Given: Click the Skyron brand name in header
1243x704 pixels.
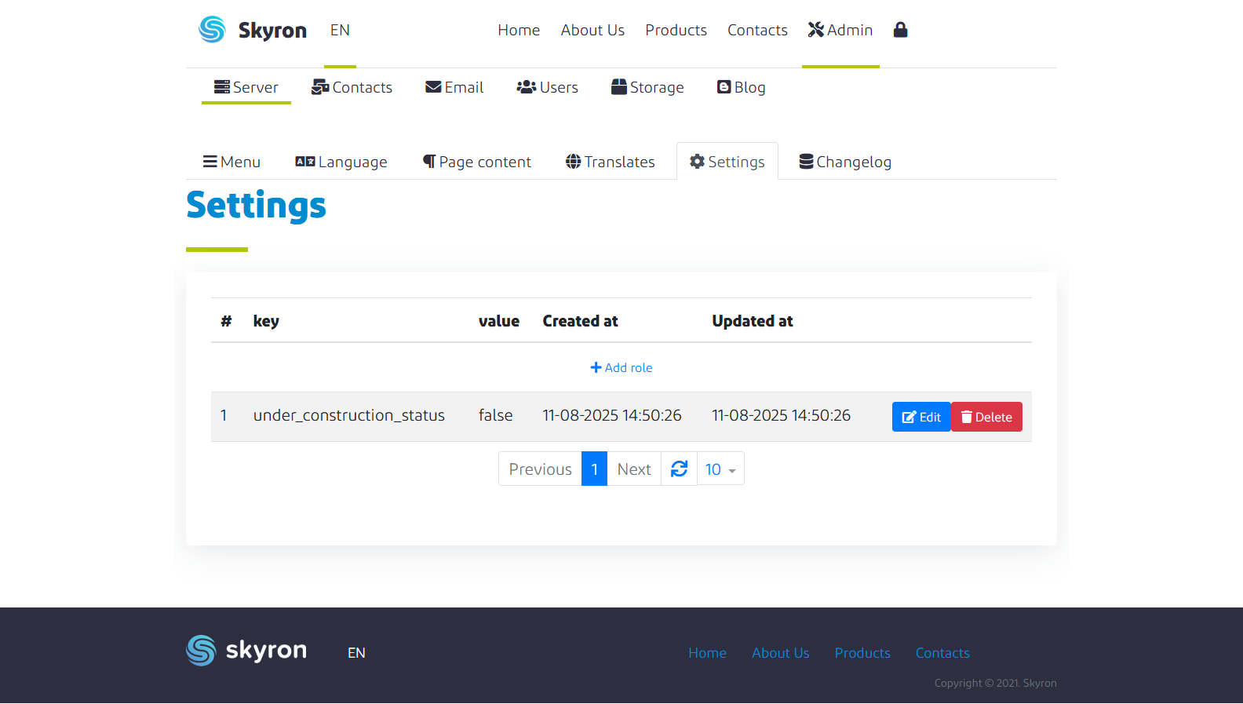Looking at the screenshot, I should click(x=272, y=31).
